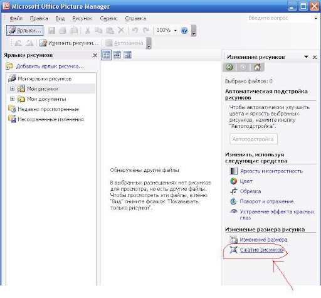
Task: Click the Автоподстройка button
Action: pos(253,139)
